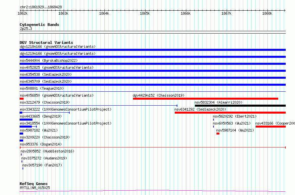Select nsv3057190 (Fan2017) label
Image resolution: width=295 pixels, height=195 pixels.
(42, 165)
